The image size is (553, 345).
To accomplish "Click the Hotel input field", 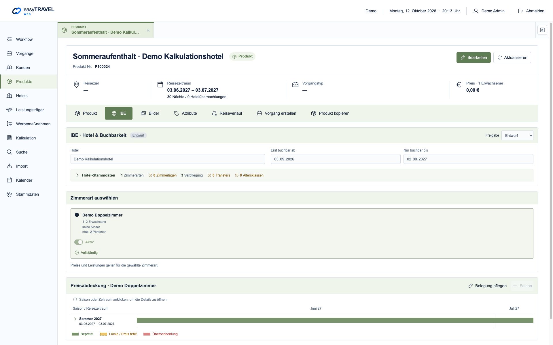I will pos(168,159).
